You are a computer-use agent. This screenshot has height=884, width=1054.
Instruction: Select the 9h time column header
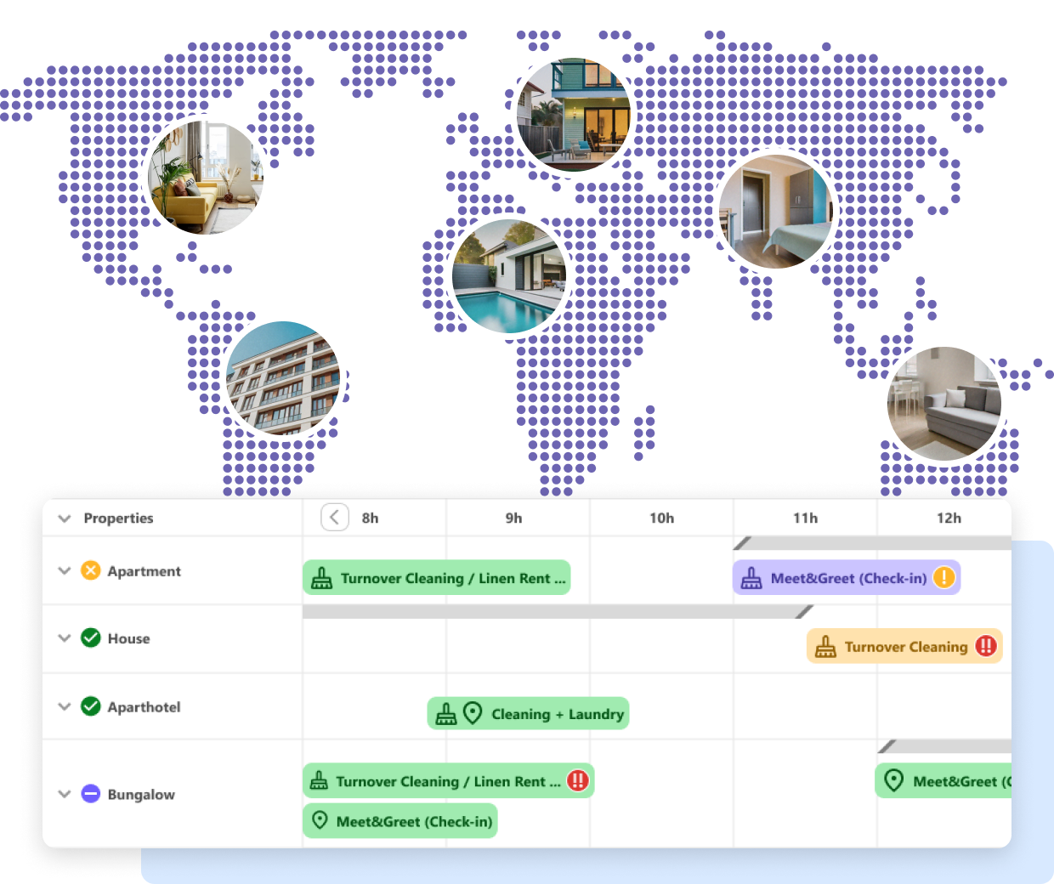coord(514,518)
